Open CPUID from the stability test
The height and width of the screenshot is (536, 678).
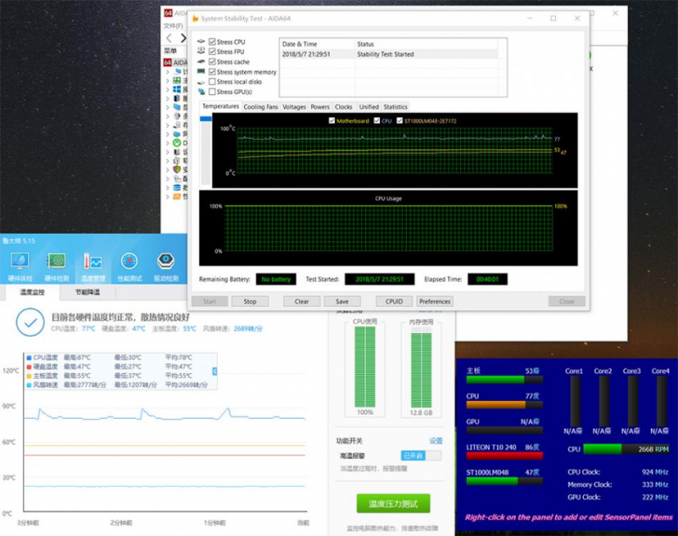click(x=394, y=301)
